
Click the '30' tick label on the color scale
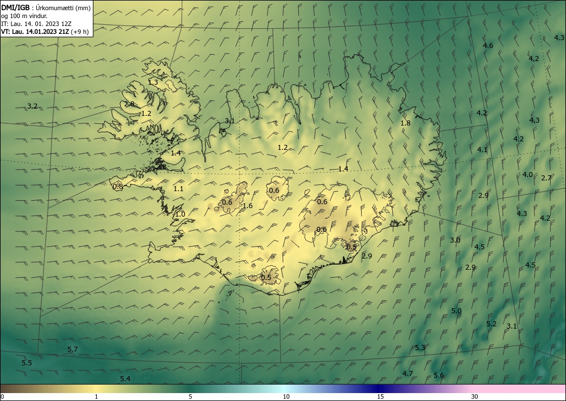[475, 396]
